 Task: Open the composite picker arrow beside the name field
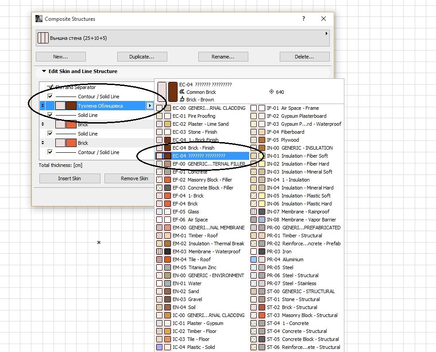(x=326, y=33)
